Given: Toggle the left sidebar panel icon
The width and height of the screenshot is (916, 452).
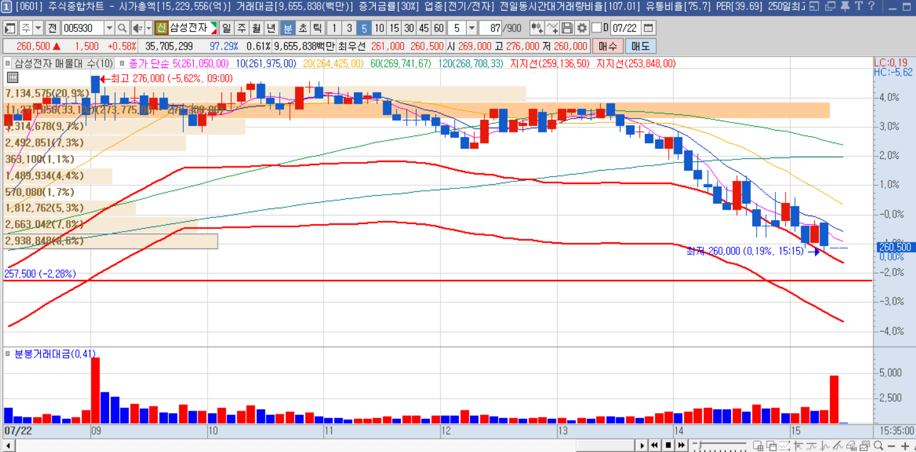Looking at the screenshot, I should coord(9,28).
